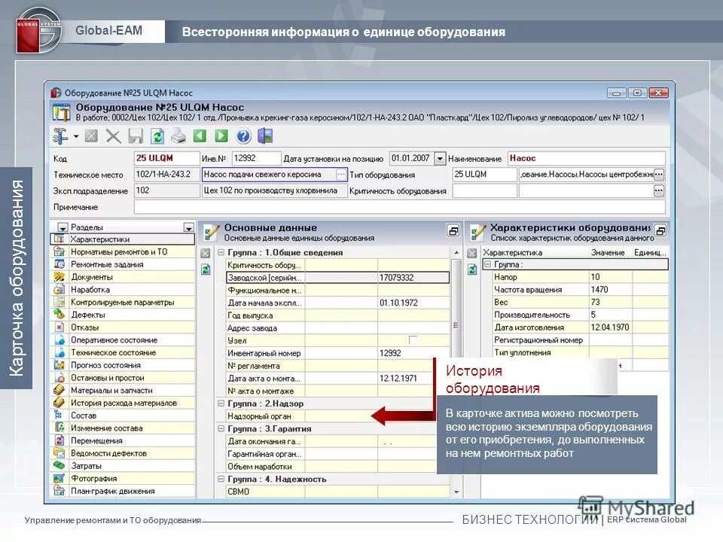This screenshot has height=542, width=723.
Task: Open the Тип оборудования lookup button
Action: coord(659,173)
